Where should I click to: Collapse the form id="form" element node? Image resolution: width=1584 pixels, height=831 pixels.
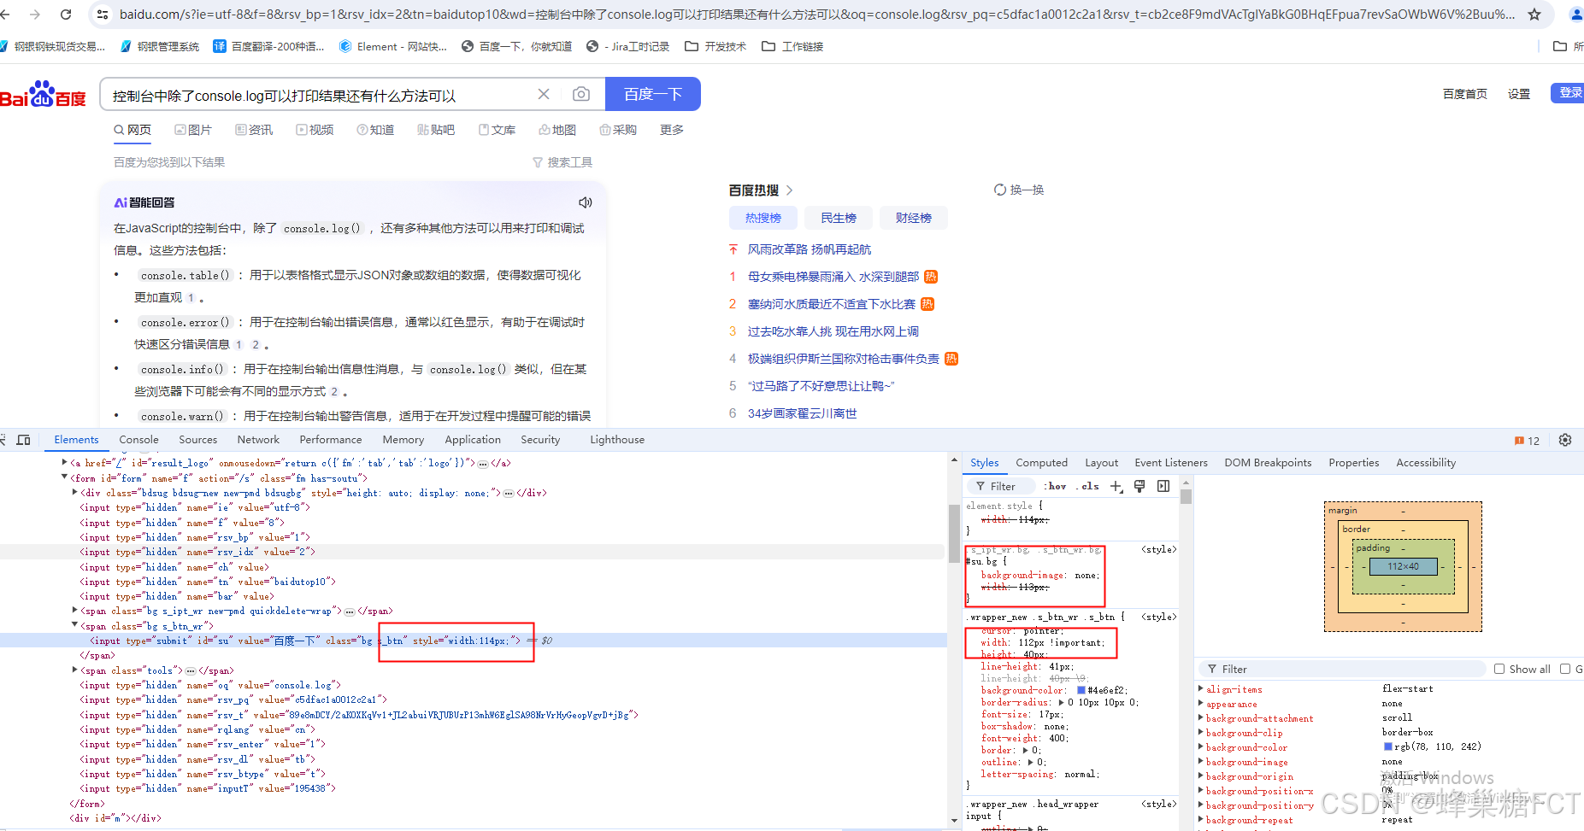point(64,477)
